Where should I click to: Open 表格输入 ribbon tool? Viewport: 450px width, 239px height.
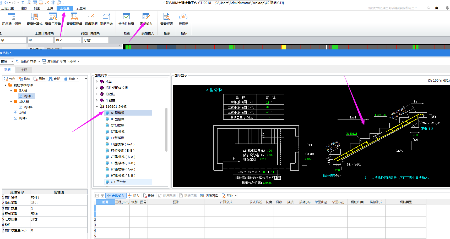(x=146, y=19)
